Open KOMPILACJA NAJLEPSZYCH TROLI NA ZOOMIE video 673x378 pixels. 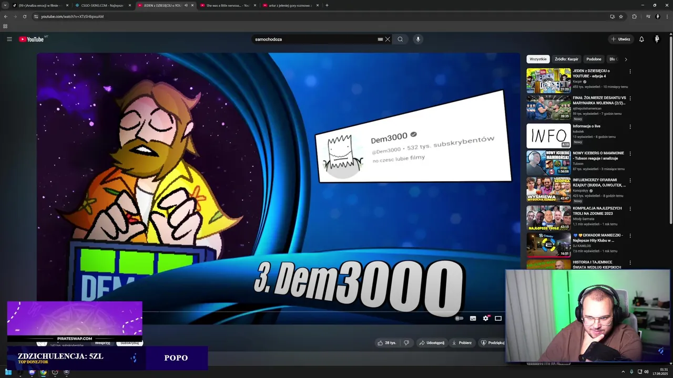tap(548, 217)
